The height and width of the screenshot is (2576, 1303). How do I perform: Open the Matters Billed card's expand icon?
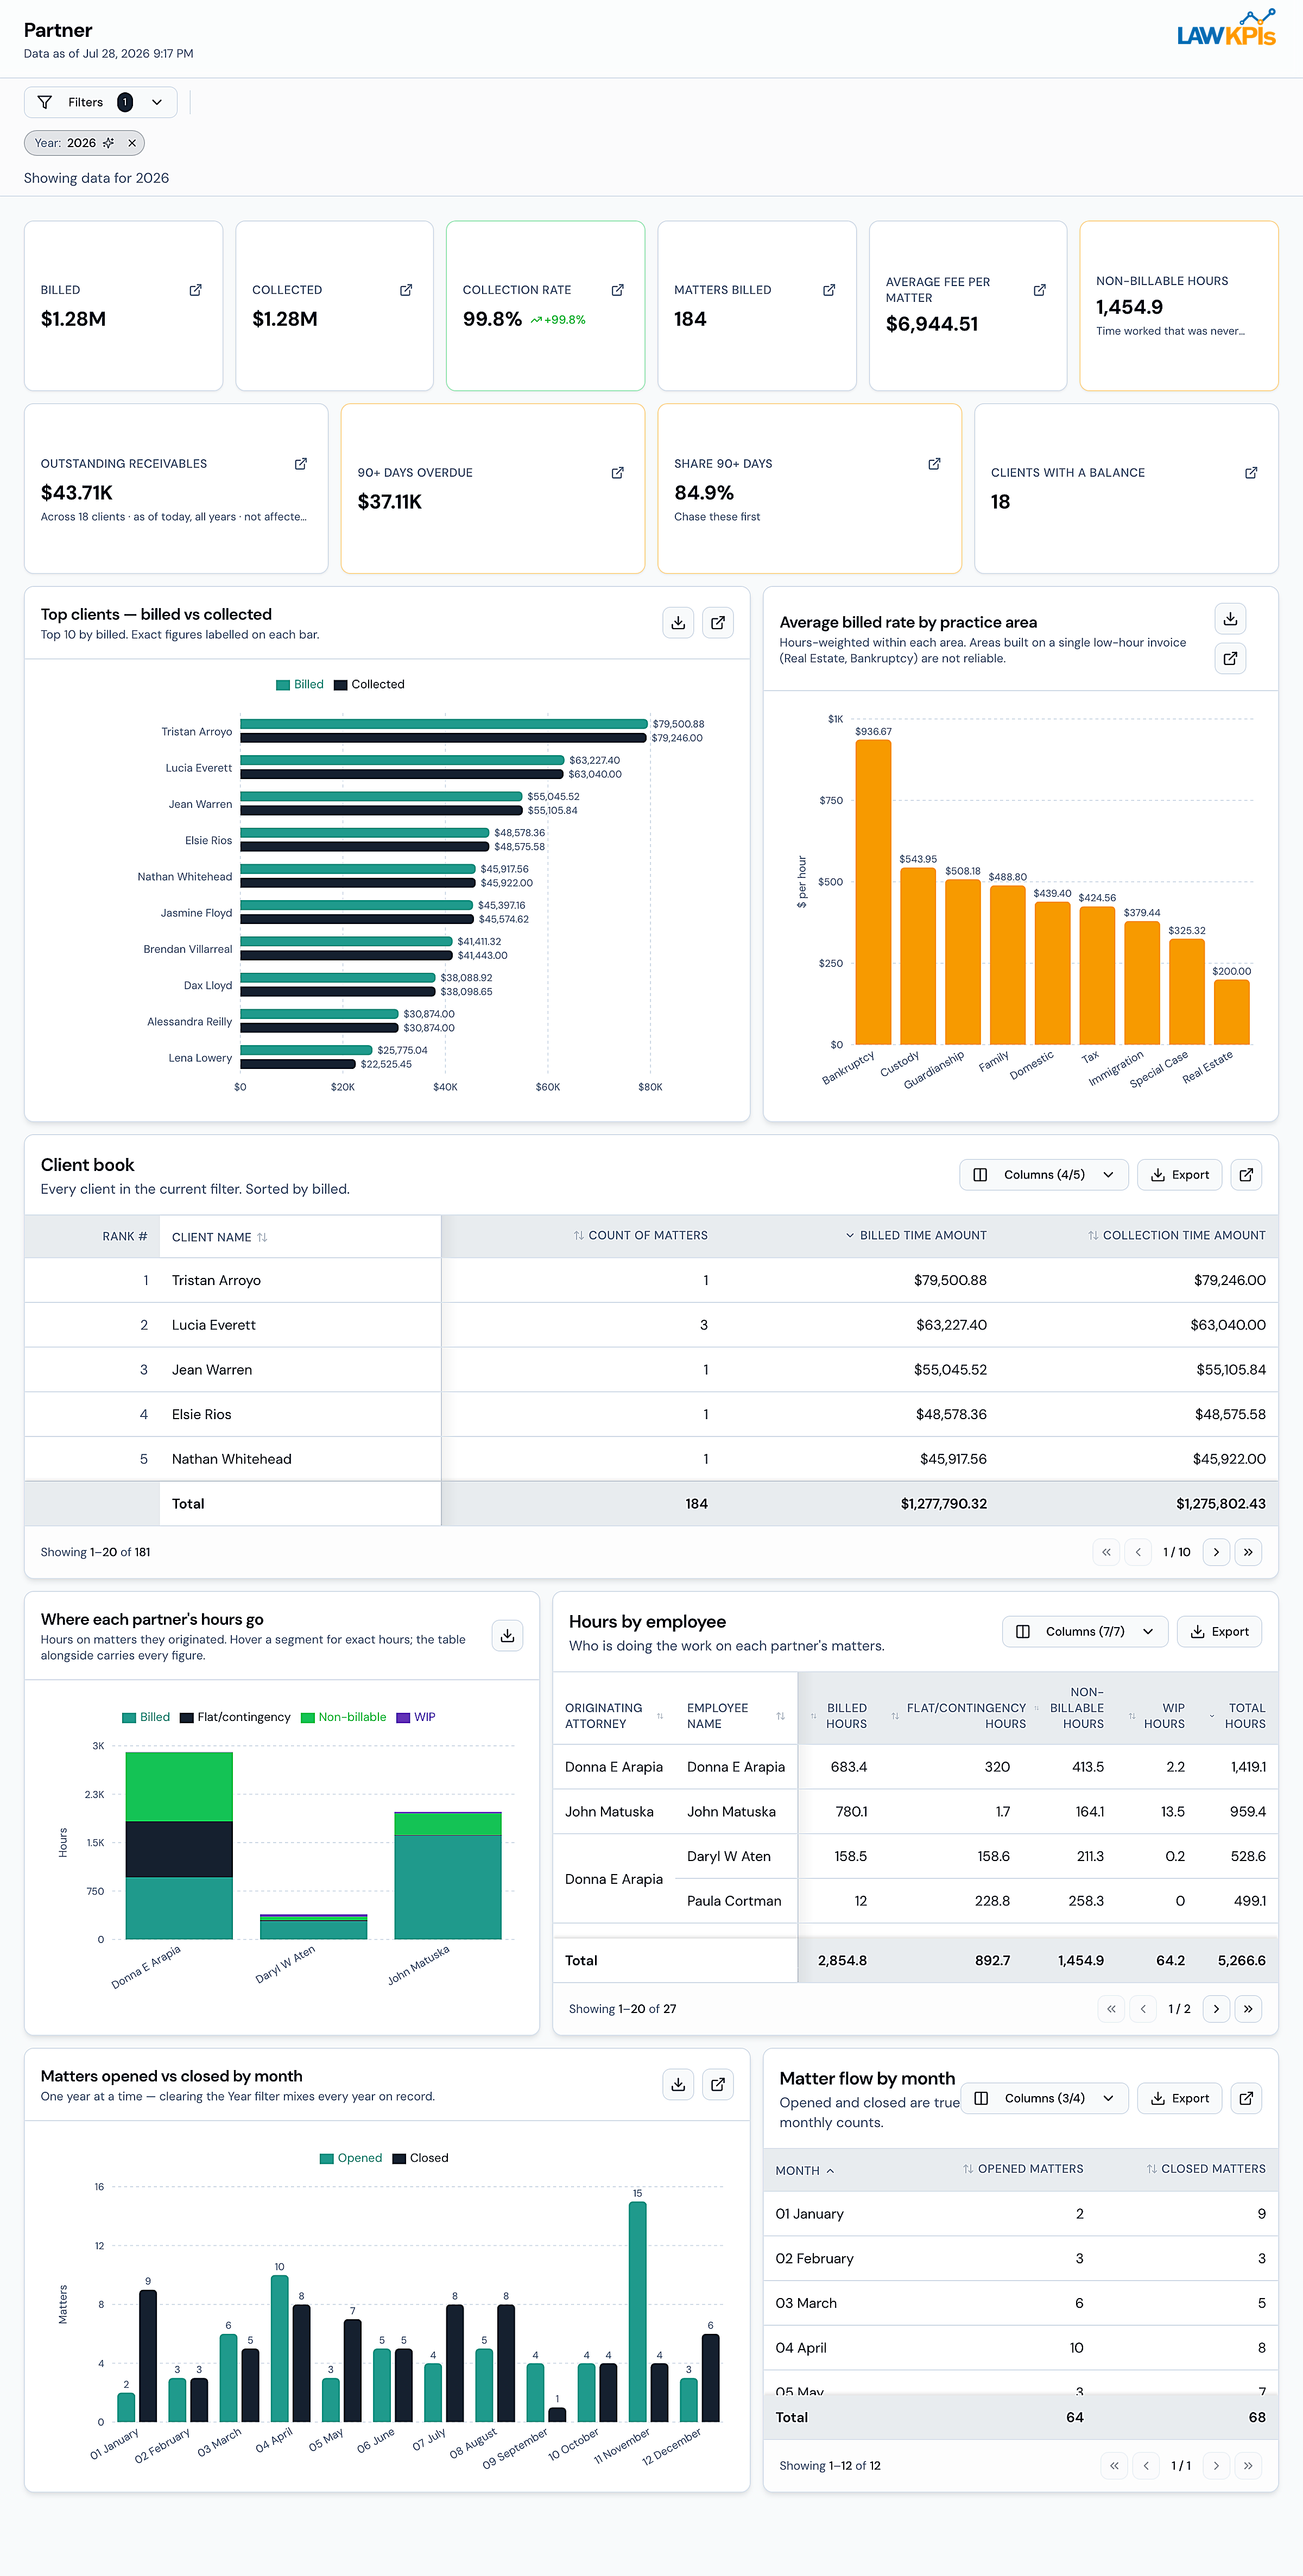coord(829,290)
